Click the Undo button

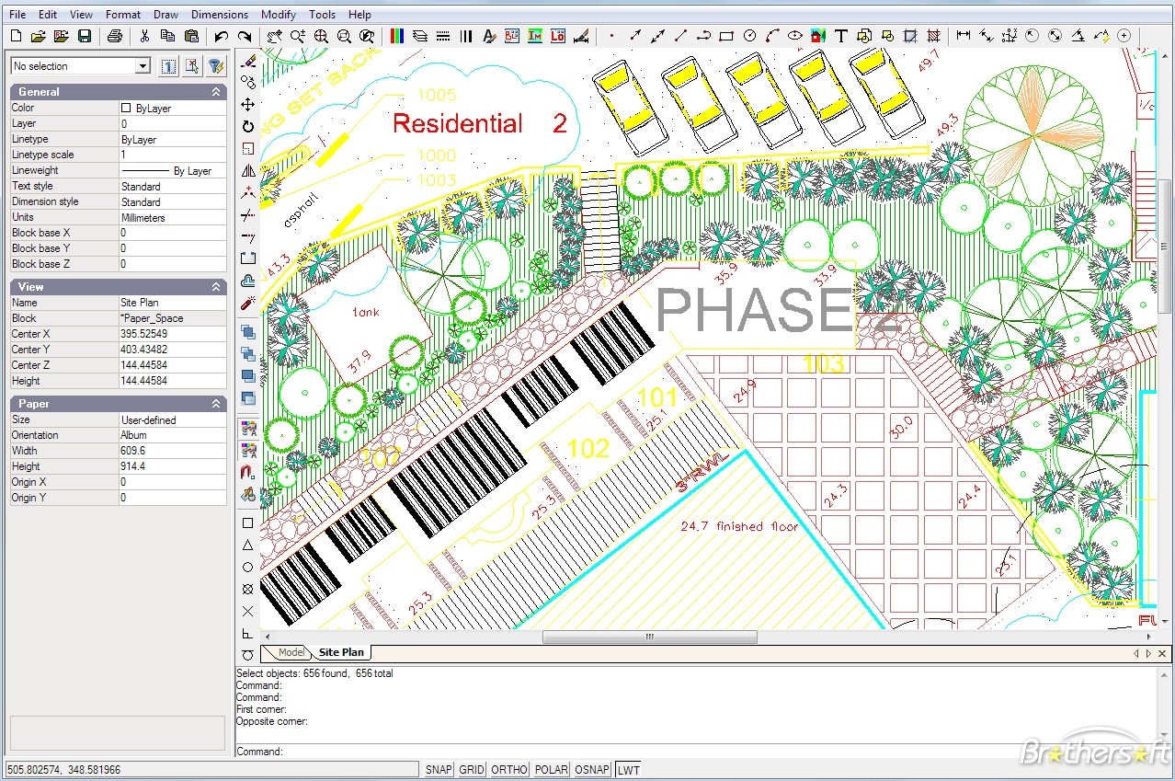[222, 35]
